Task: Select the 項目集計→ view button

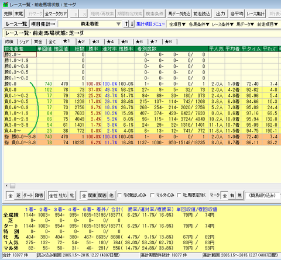Action: 43,24
